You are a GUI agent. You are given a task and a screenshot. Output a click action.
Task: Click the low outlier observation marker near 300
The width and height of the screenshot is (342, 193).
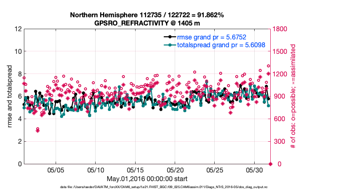pos(37,130)
